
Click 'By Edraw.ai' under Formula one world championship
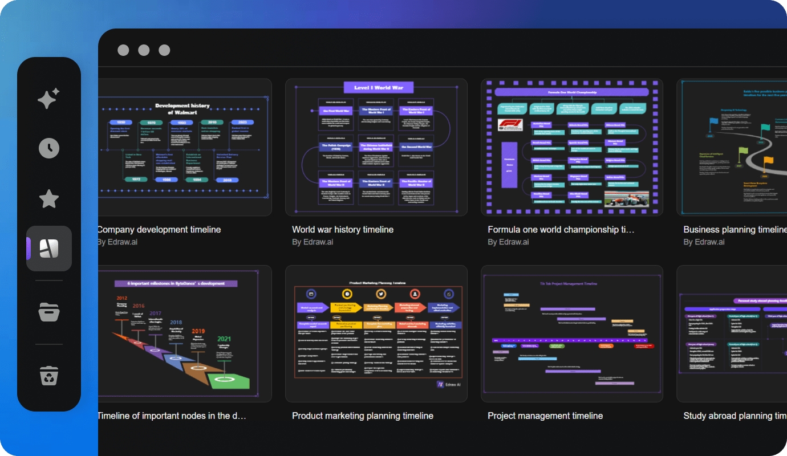508,242
